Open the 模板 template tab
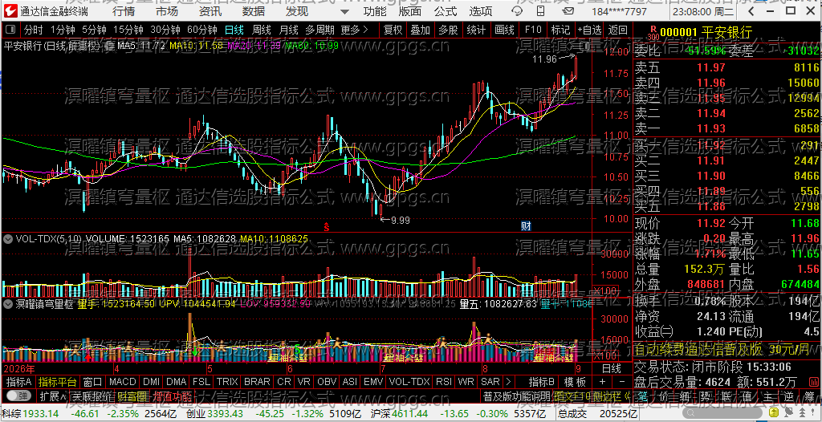The width and height of the screenshot is (822, 422). coord(575,382)
